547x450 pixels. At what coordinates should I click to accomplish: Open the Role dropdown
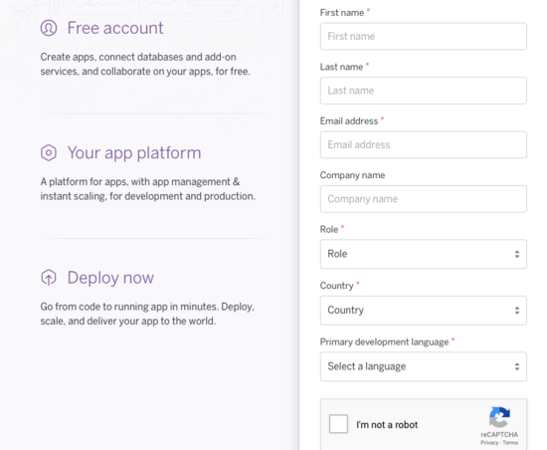click(424, 254)
